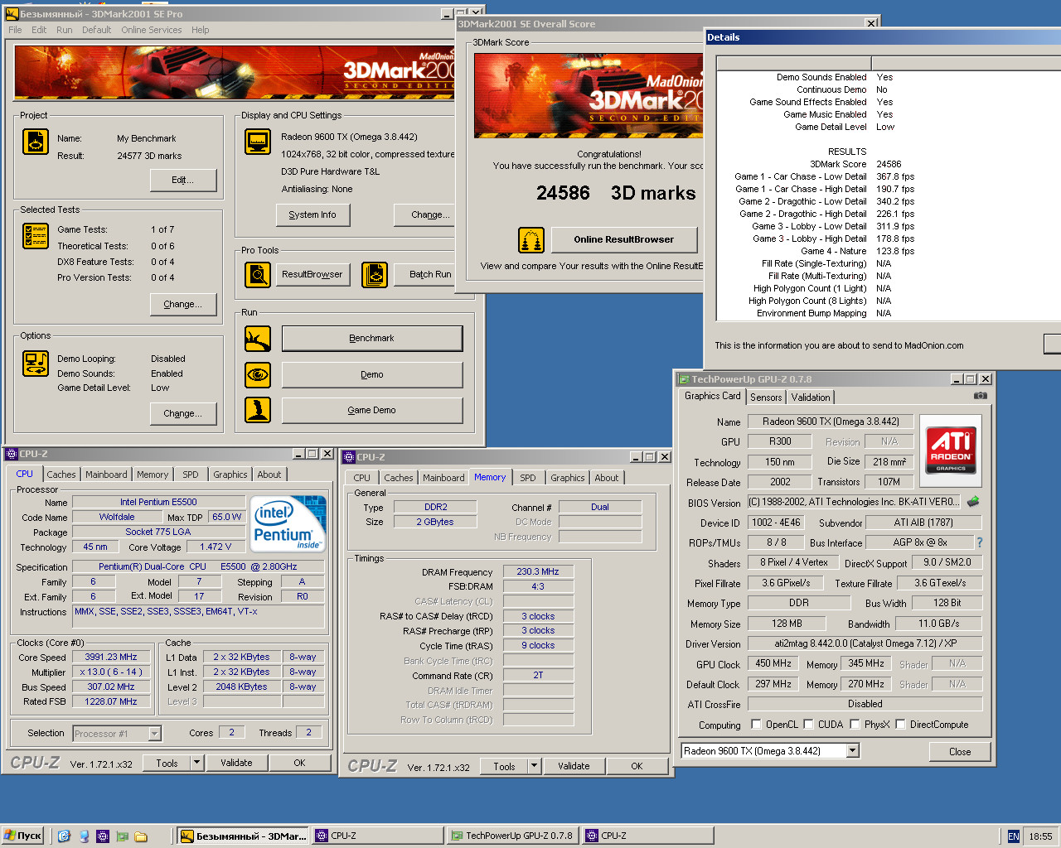Viewport: 1061px width, 848px height.
Task: Switch to Mainboard tab in left CPU-Z
Action: pos(106,475)
